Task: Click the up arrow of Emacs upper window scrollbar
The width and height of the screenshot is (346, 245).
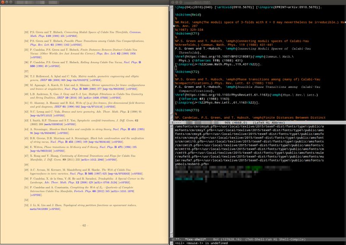Action: point(171,7)
